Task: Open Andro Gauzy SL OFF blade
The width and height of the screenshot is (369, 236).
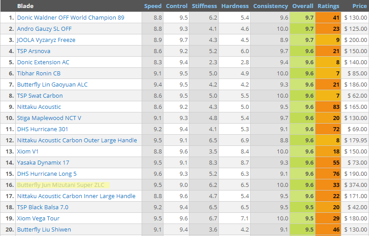Action: pos(44,29)
